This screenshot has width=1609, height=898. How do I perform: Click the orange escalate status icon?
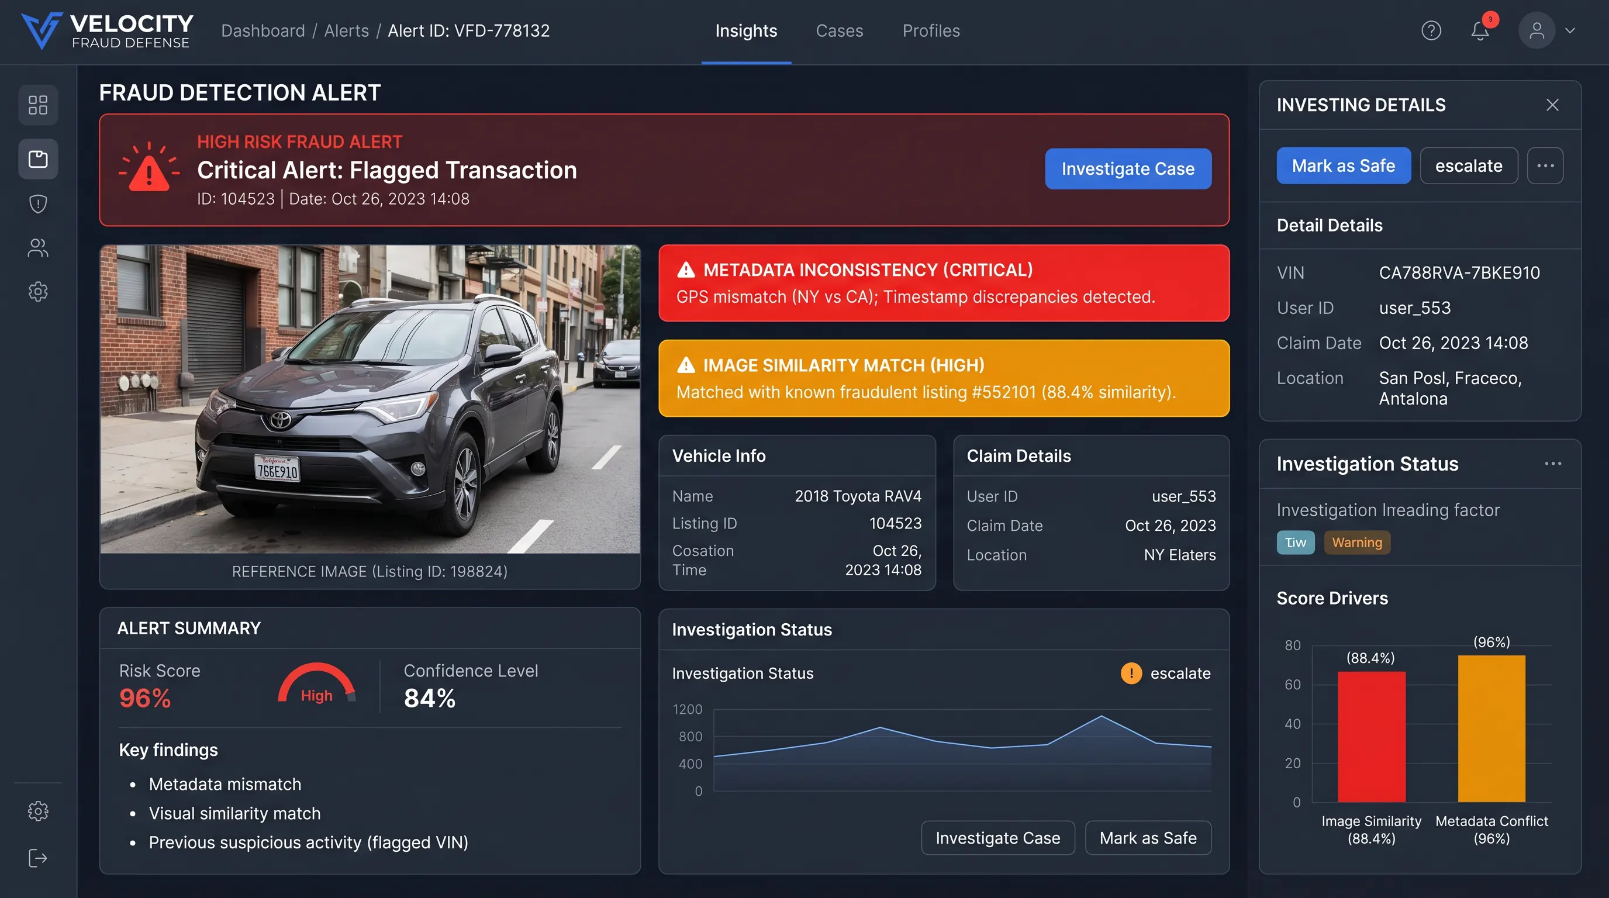1131,673
